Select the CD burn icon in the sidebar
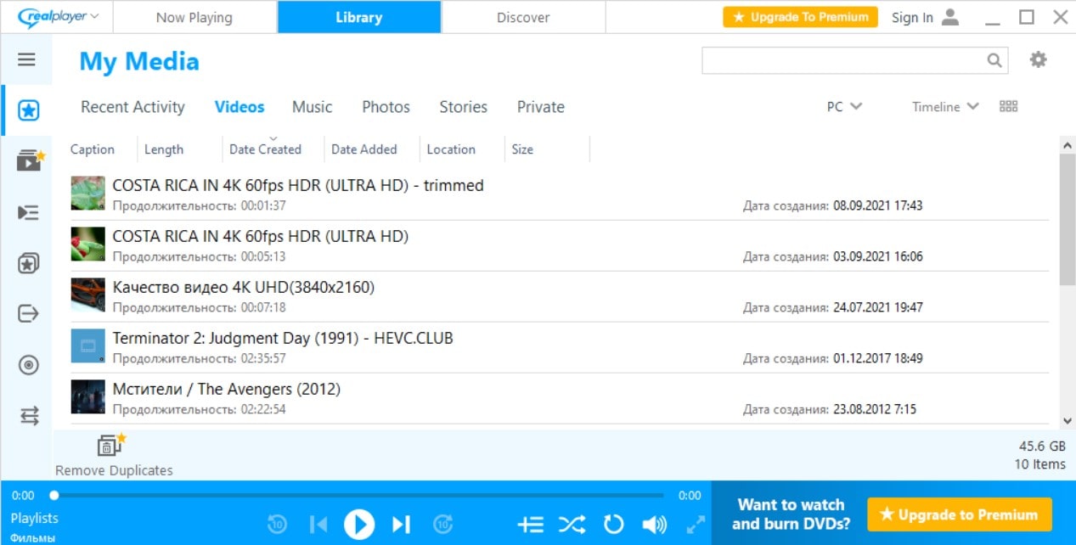This screenshot has width=1076, height=545. coord(28,365)
